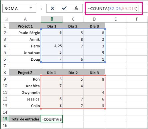Select row 15 header
The image size is (148, 129).
[5, 119]
